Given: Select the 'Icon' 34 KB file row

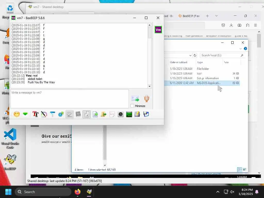Looking at the screenshot, I should pyautogui.click(x=202, y=73).
